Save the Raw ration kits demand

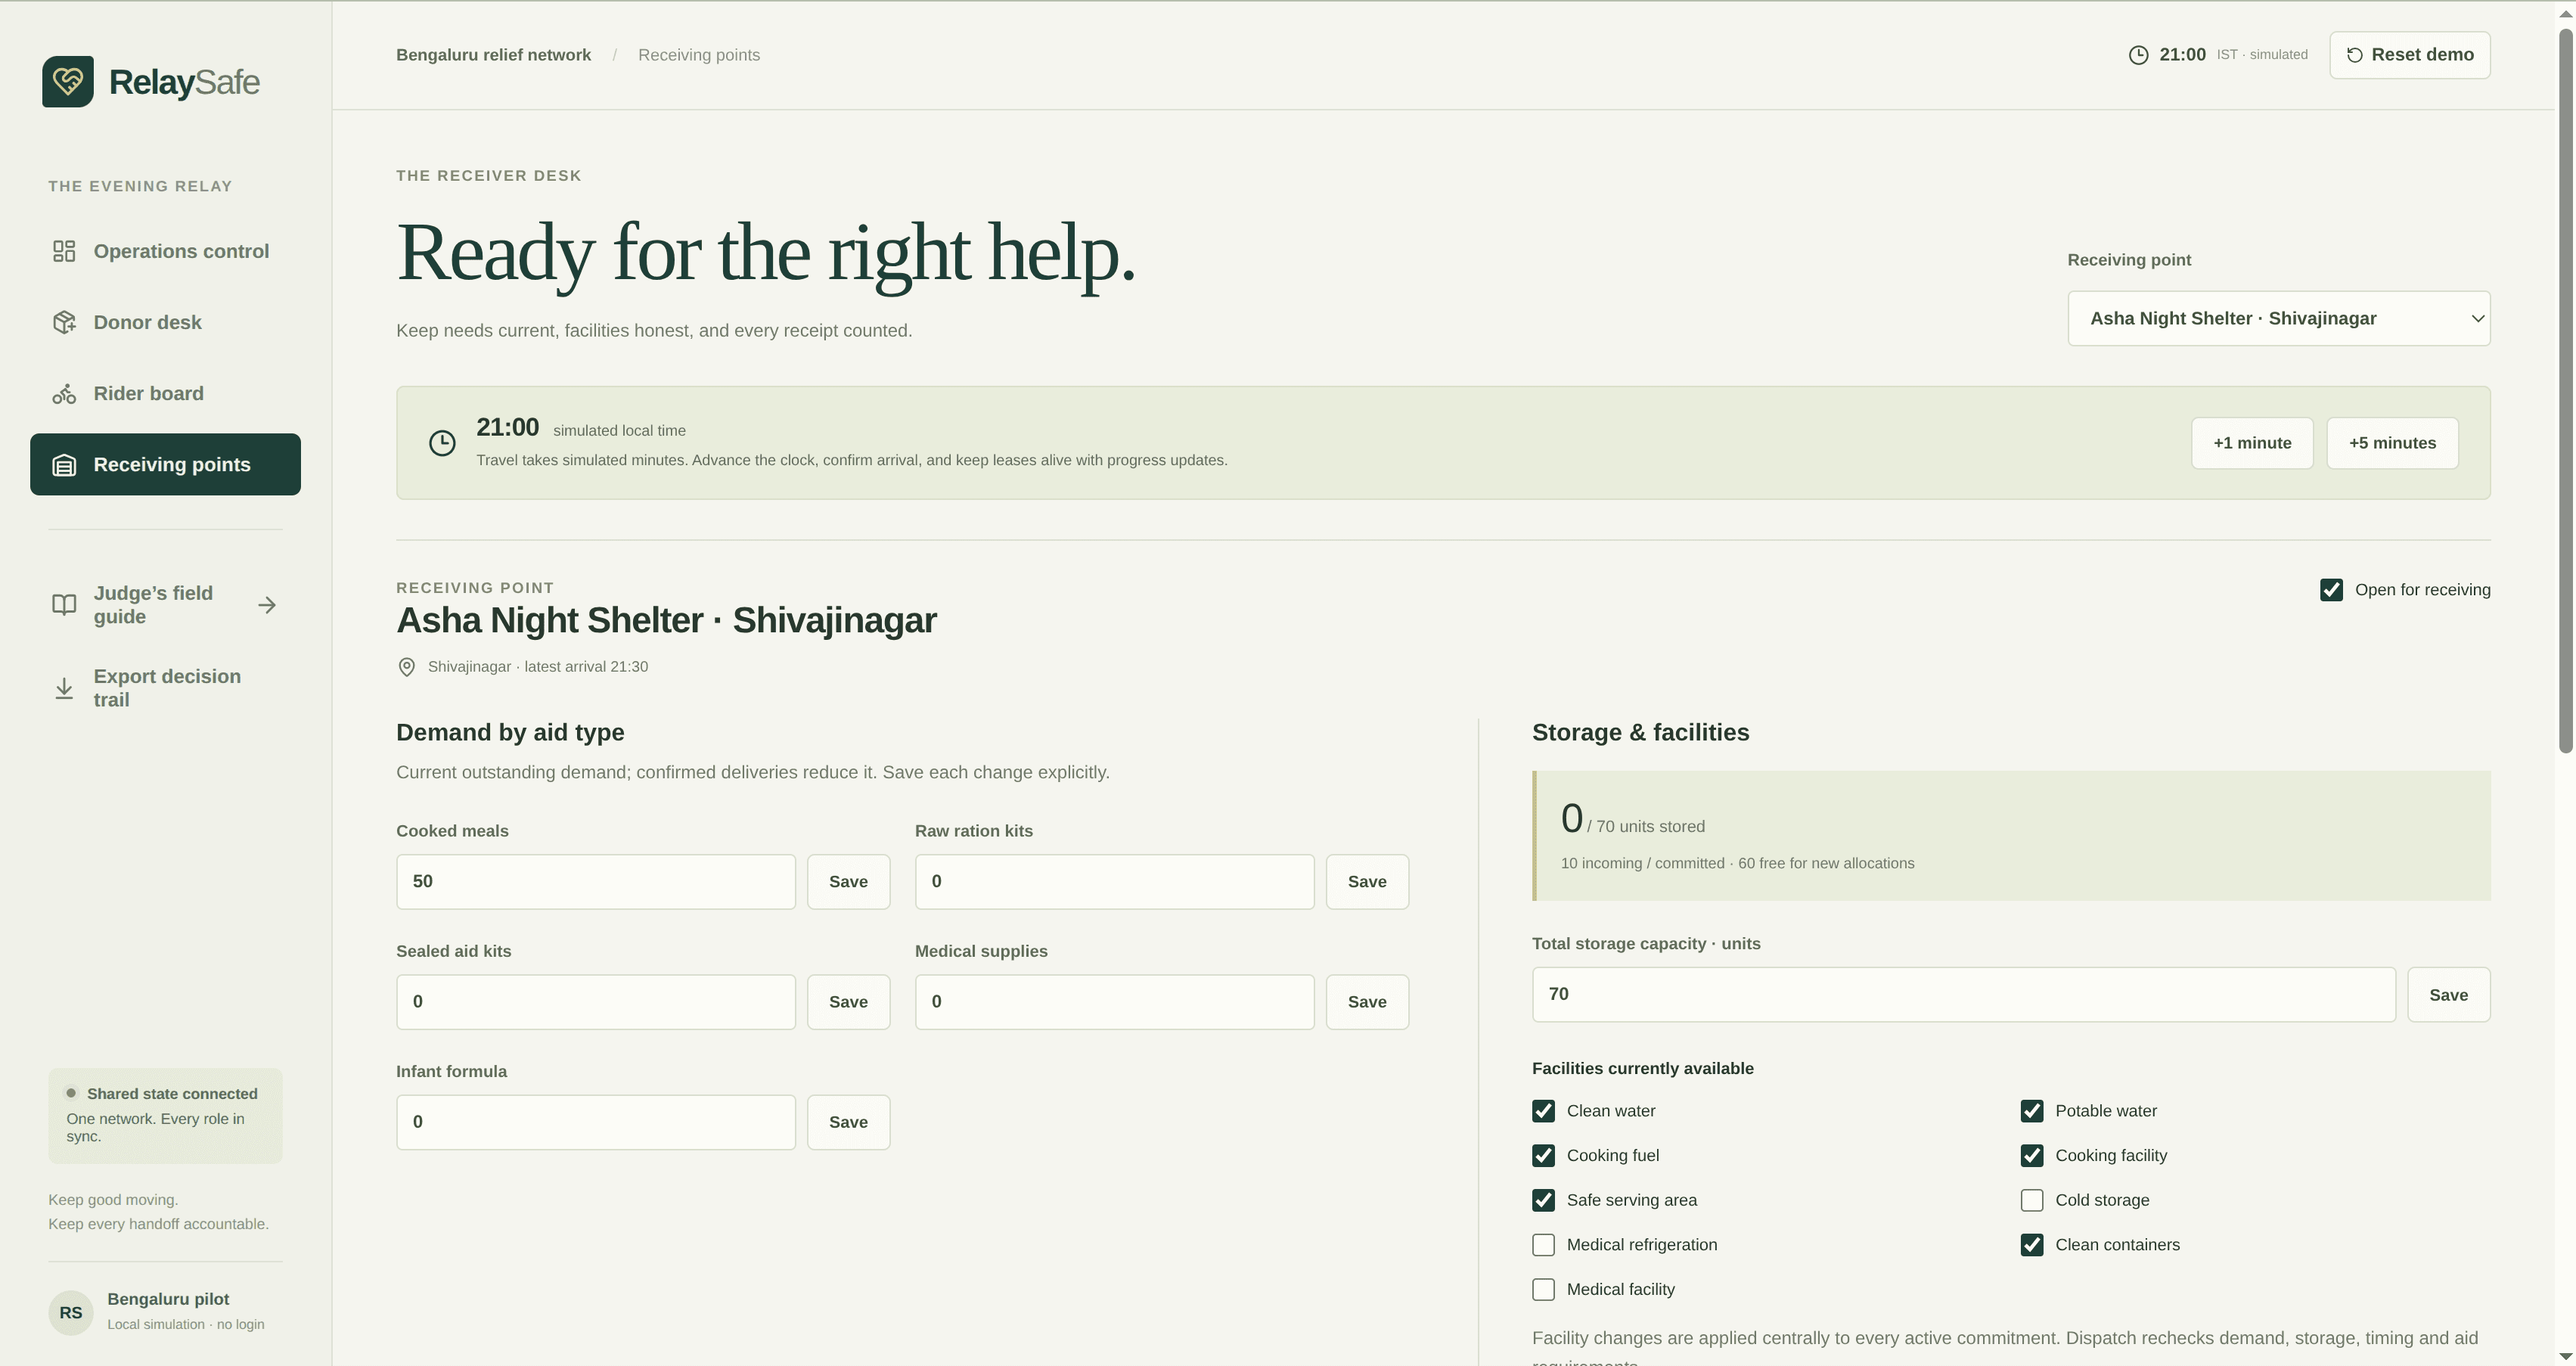point(1367,882)
